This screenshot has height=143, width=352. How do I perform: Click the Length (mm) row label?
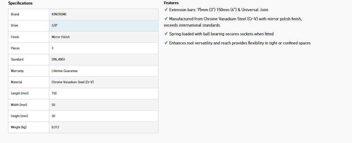tap(19, 93)
